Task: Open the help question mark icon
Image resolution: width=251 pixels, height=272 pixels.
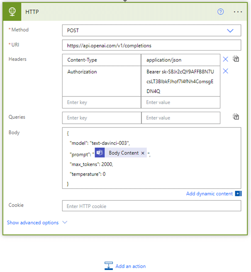Action: pyautogui.click(x=220, y=12)
